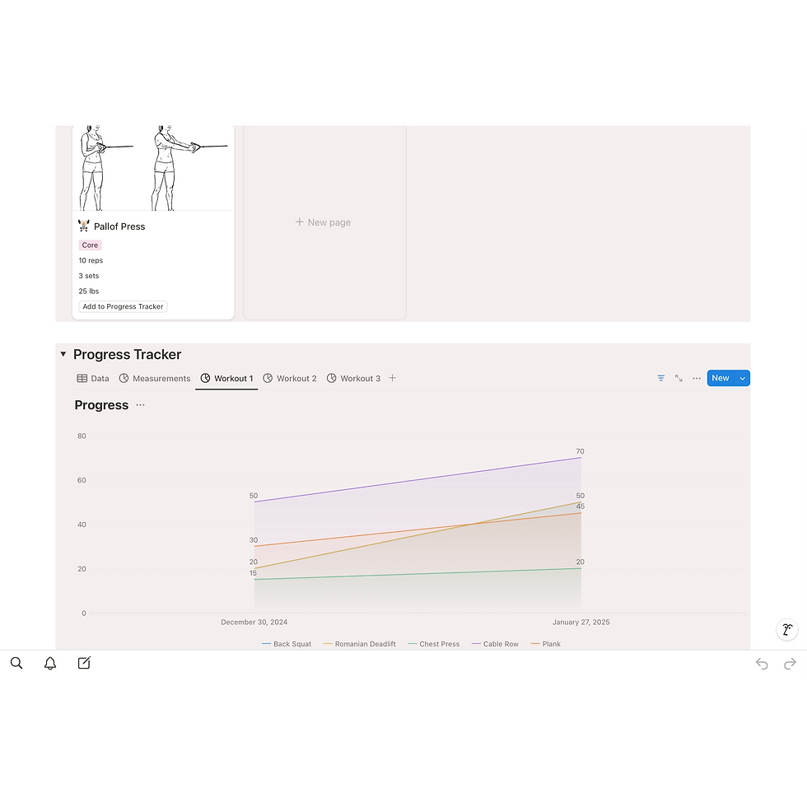
Task: Click the blue New button
Action: pyautogui.click(x=721, y=378)
